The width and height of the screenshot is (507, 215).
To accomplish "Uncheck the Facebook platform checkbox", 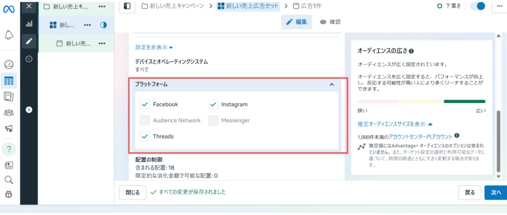I will [x=145, y=104].
